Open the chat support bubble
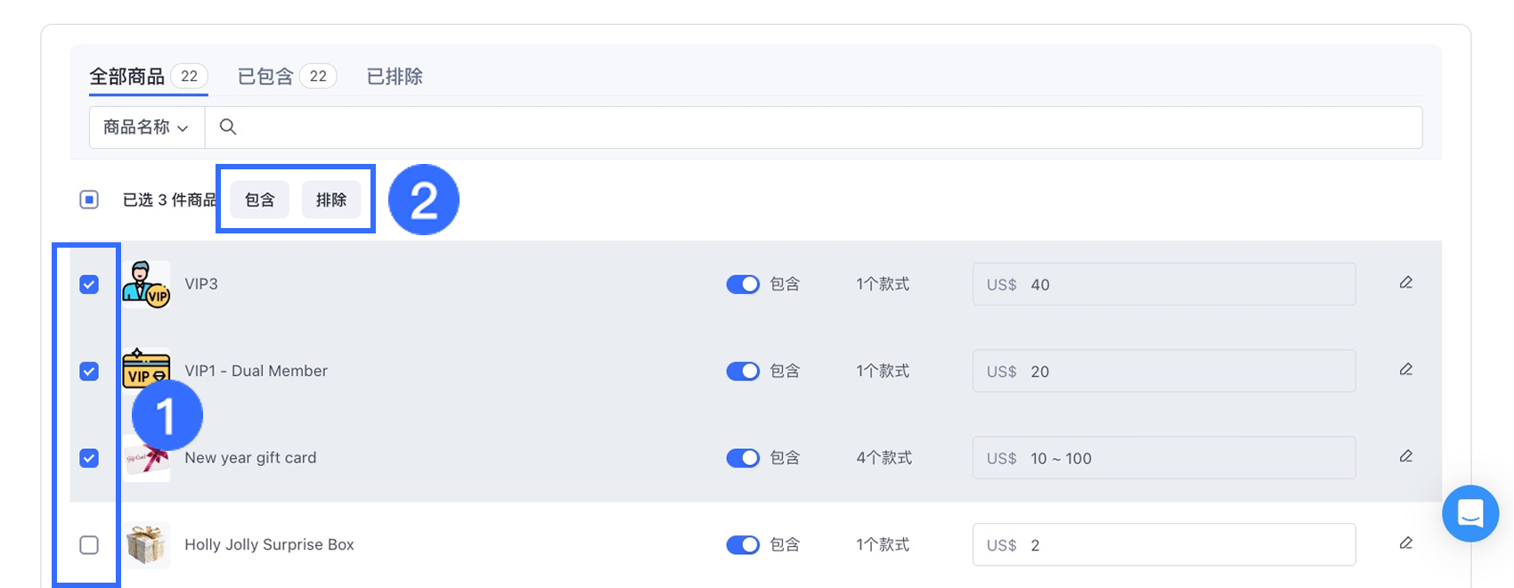1514x588 pixels. point(1469,513)
